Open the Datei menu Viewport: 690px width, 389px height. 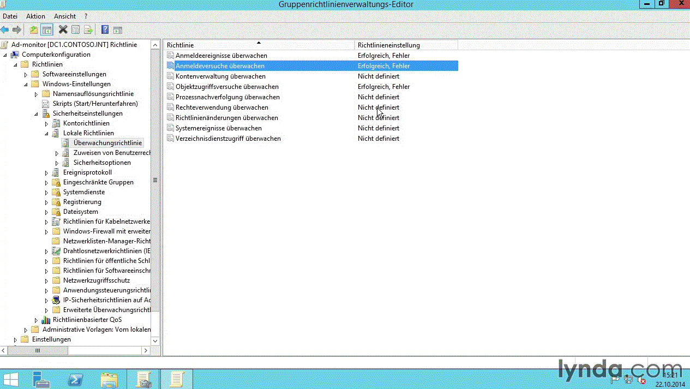coord(10,16)
